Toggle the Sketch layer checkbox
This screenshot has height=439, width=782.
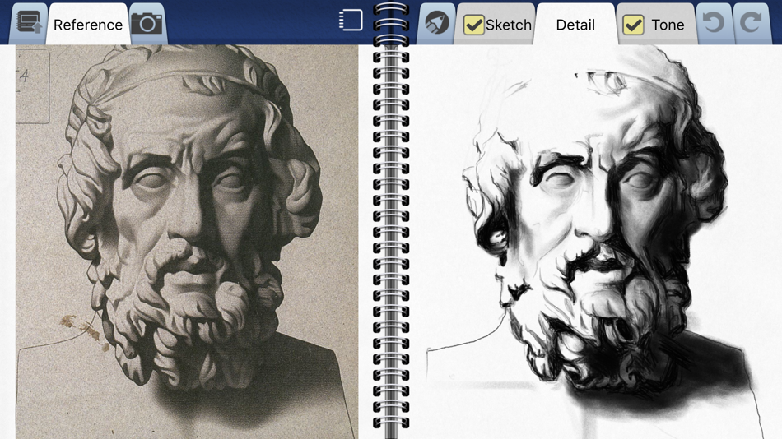473,25
